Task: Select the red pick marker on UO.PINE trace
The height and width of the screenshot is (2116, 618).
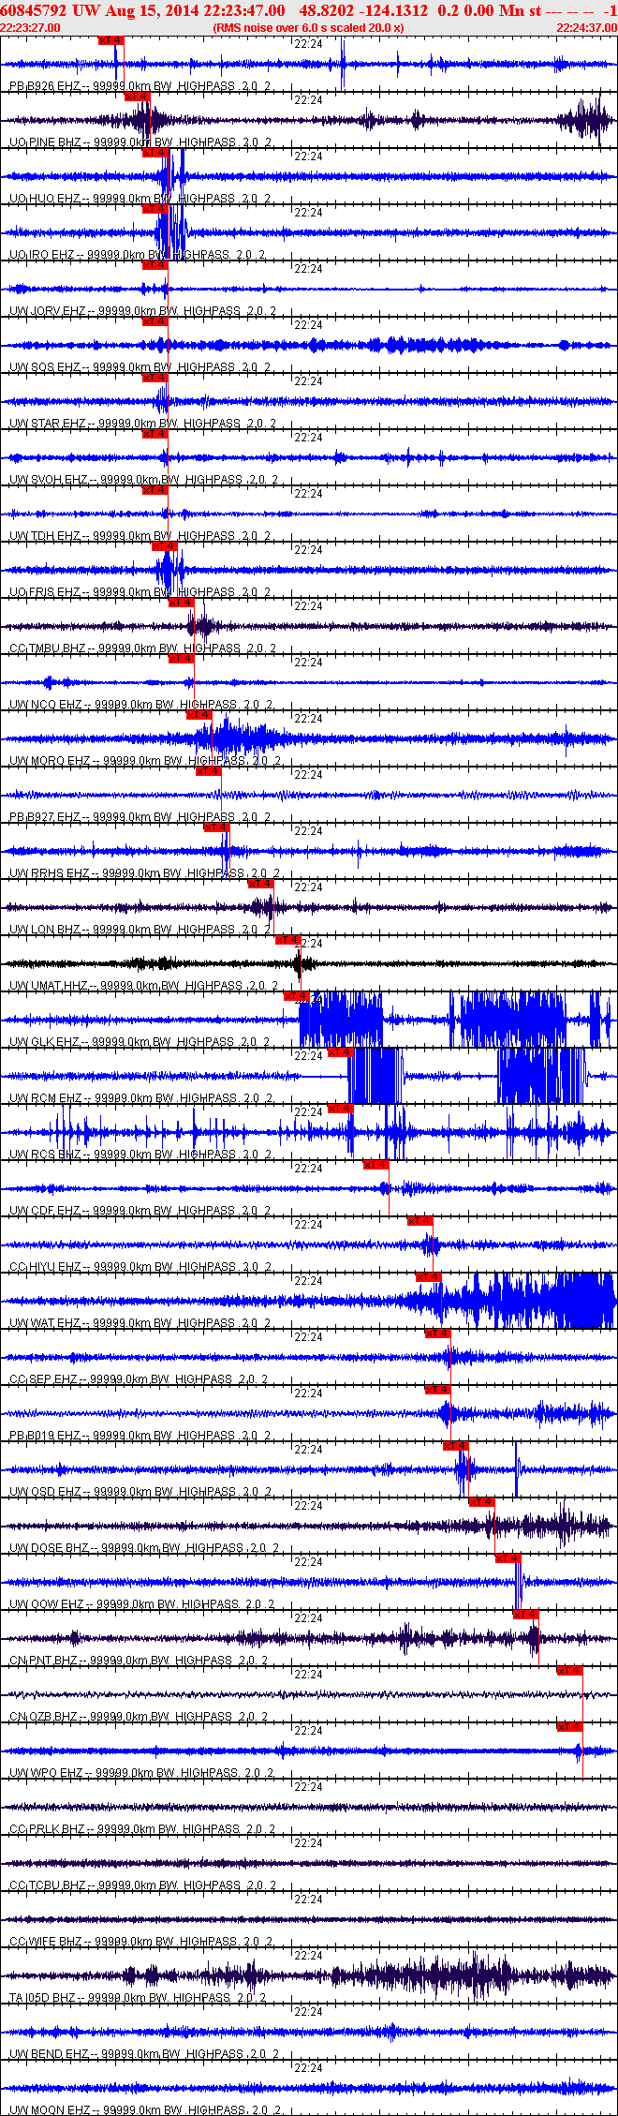Action: point(137,97)
